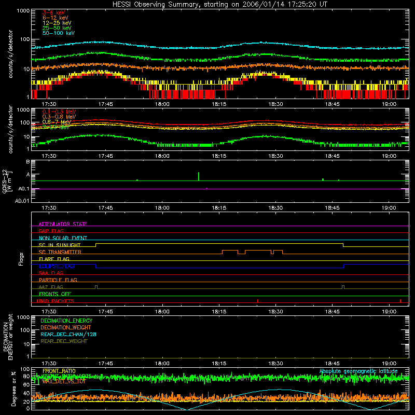Select the 6-12 keV legend label
Image resolution: width=415 pixels, height=415 pixels.
tap(56, 18)
